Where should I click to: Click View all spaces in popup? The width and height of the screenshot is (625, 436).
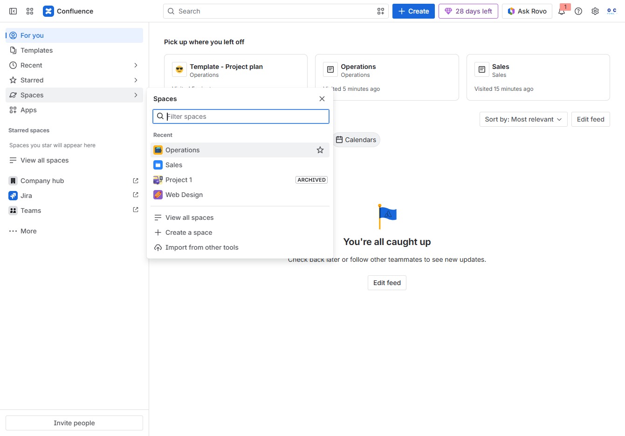click(x=240, y=218)
